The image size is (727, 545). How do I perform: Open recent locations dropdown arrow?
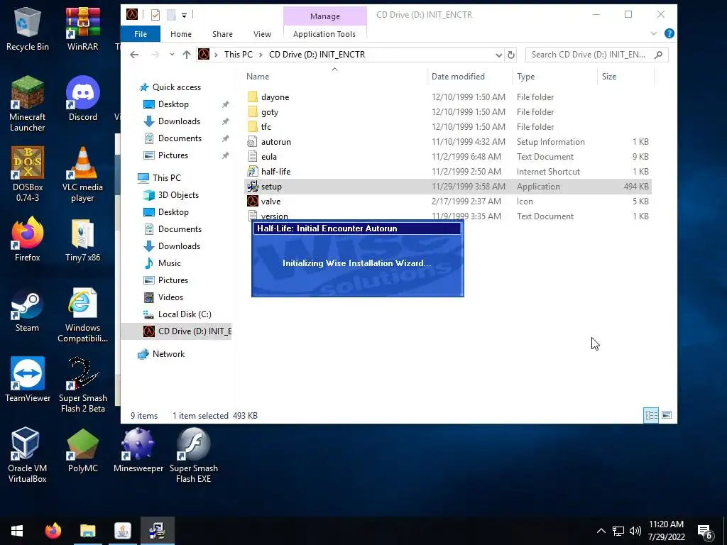point(172,54)
